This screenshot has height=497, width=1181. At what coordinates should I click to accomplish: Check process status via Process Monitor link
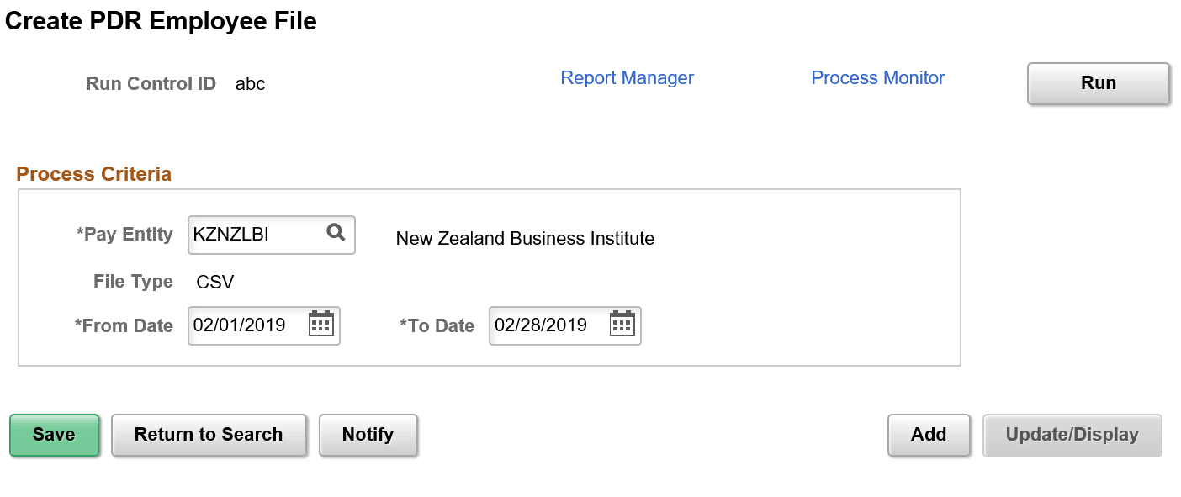pyautogui.click(x=877, y=77)
